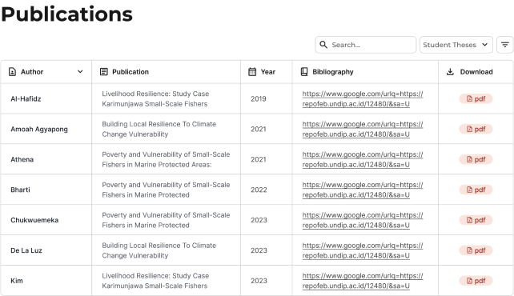Download pdf for Al-Hafidz row

click(x=476, y=99)
